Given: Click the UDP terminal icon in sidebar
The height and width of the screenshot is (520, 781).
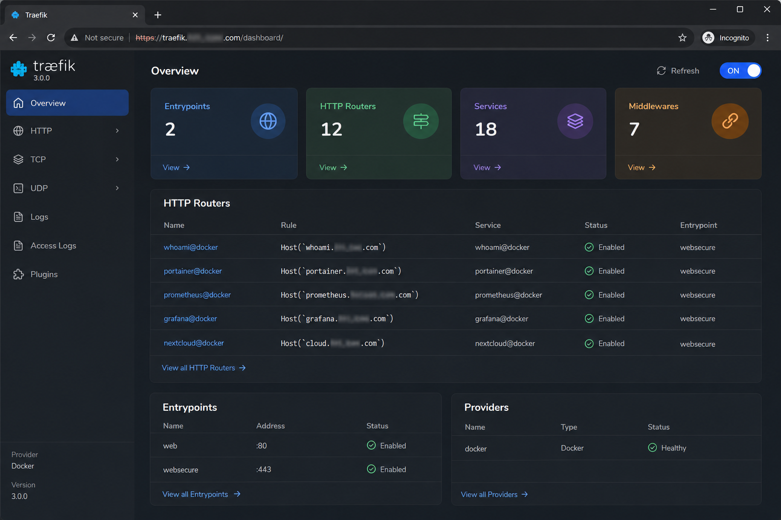Looking at the screenshot, I should coord(18,188).
